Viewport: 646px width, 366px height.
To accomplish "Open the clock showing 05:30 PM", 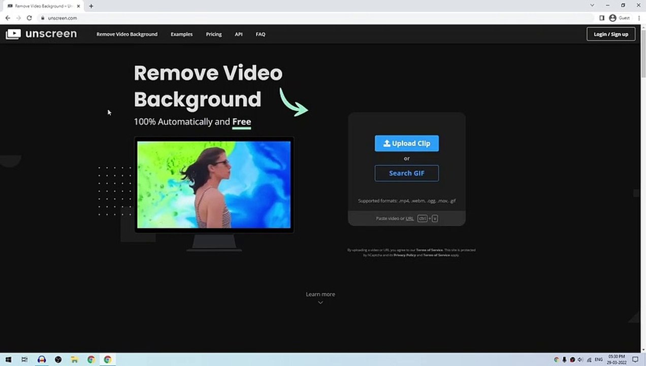I will (x=617, y=359).
